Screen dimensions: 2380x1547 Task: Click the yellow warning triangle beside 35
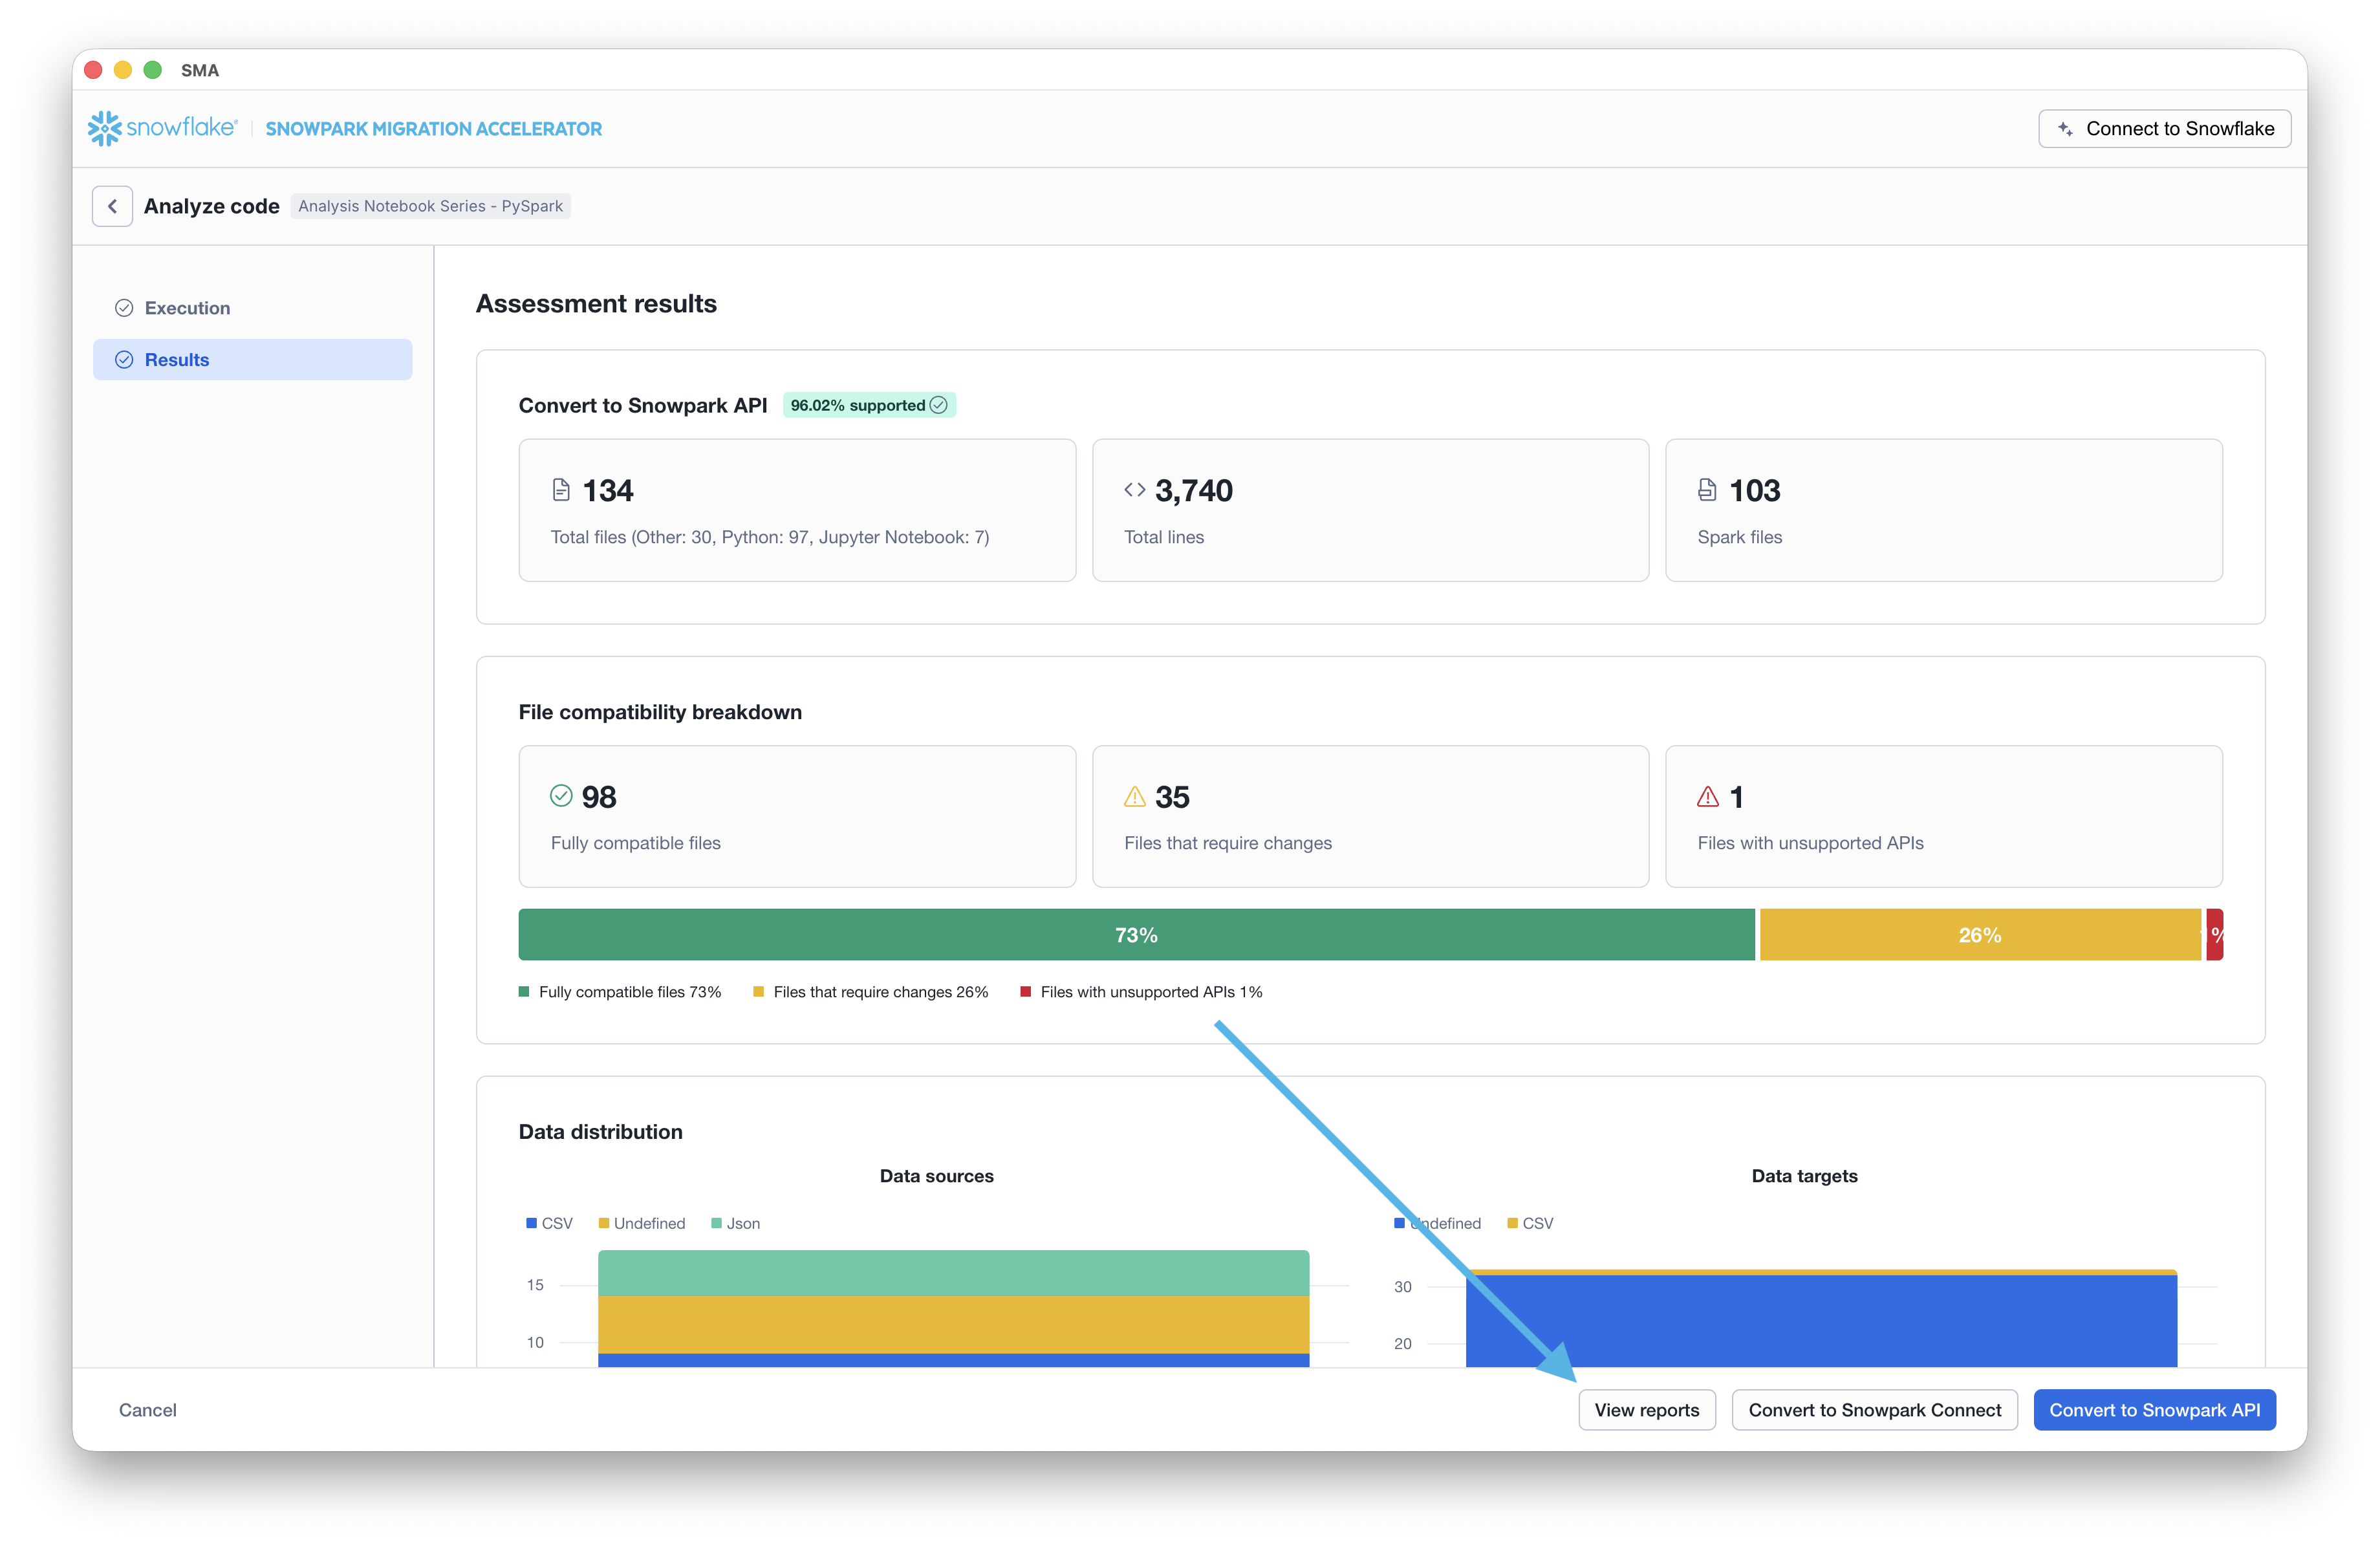(1134, 797)
